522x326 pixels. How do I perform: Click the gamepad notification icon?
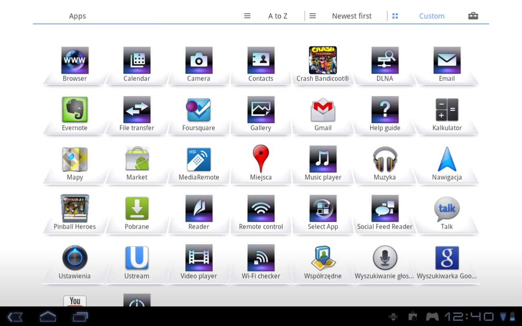[432, 317]
